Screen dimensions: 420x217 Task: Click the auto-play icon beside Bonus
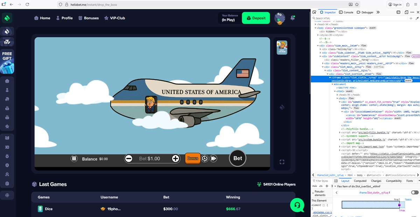[x=205, y=158]
